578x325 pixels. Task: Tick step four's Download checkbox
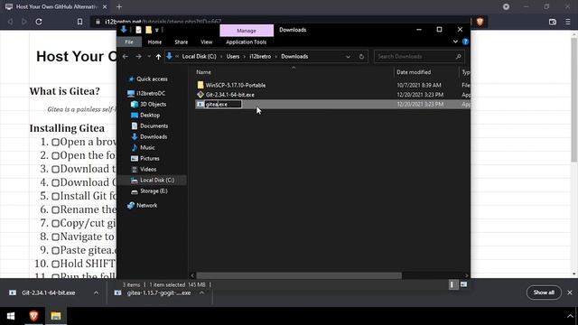click(x=55, y=182)
